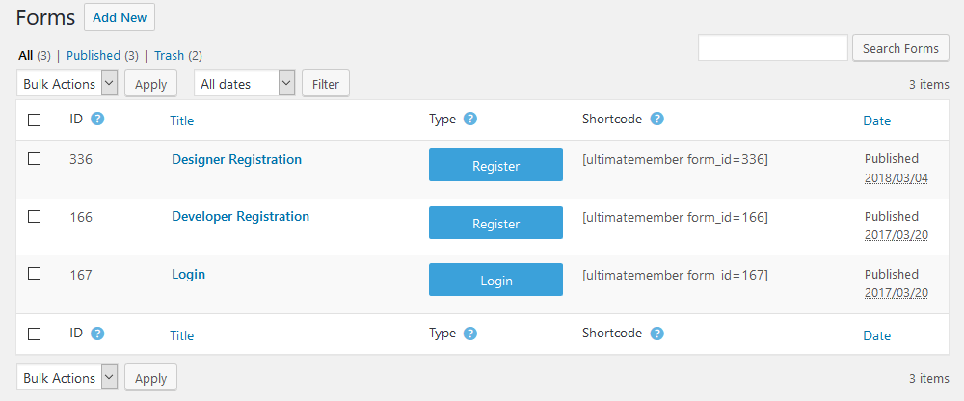Click the help icon beside top Type header
The height and width of the screenshot is (401, 964).
(x=470, y=119)
